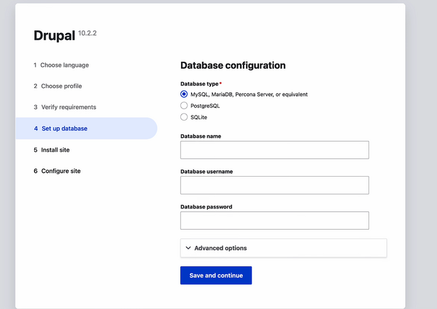The width and height of the screenshot is (437, 309).
Task: Click the 'Configure site' step
Action: tap(57, 171)
